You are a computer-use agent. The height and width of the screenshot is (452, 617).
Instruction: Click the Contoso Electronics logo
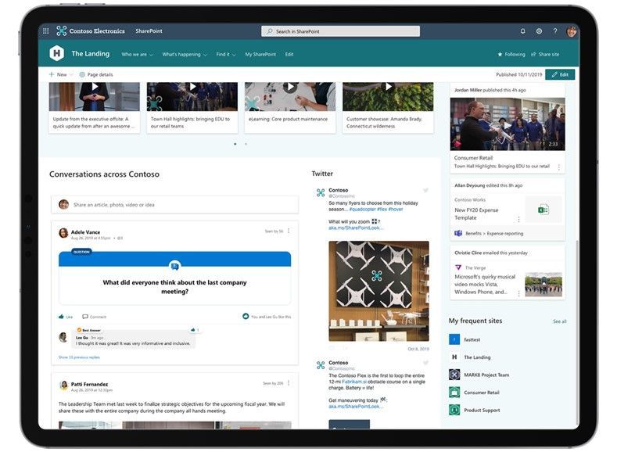[x=61, y=30]
